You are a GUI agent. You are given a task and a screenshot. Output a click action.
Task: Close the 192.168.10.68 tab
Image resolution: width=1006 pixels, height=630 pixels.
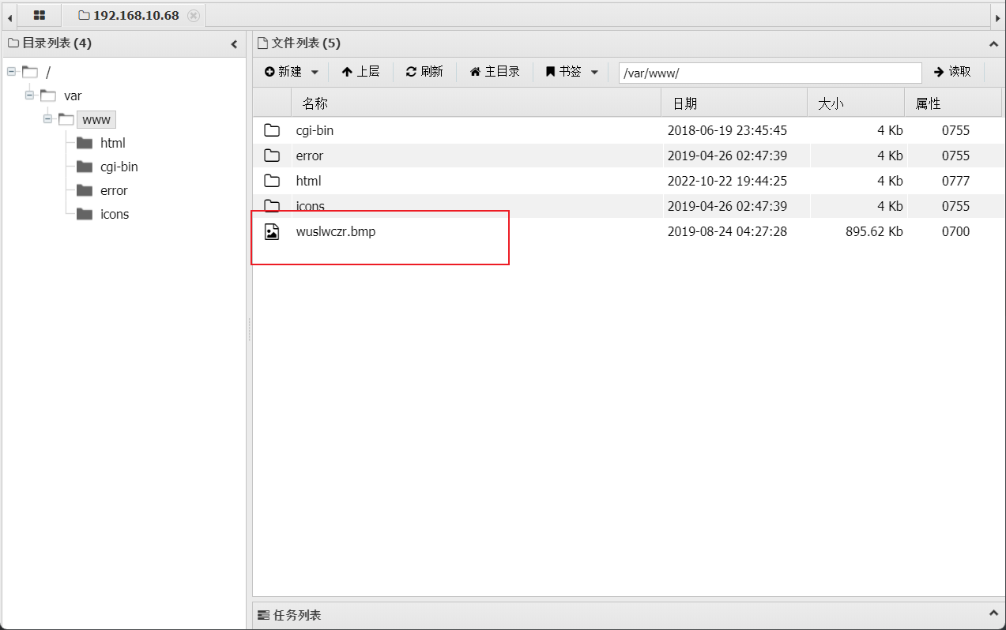tap(194, 15)
